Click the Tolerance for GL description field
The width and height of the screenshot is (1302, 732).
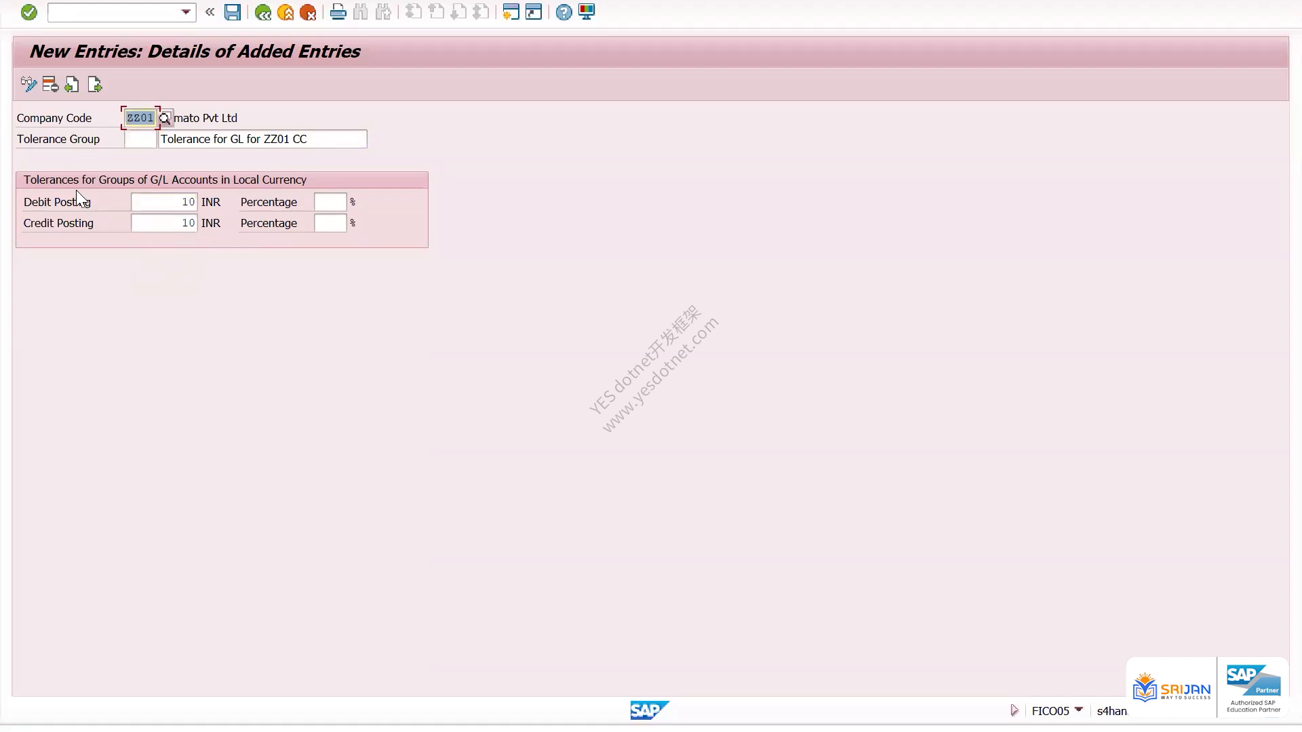tap(262, 139)
